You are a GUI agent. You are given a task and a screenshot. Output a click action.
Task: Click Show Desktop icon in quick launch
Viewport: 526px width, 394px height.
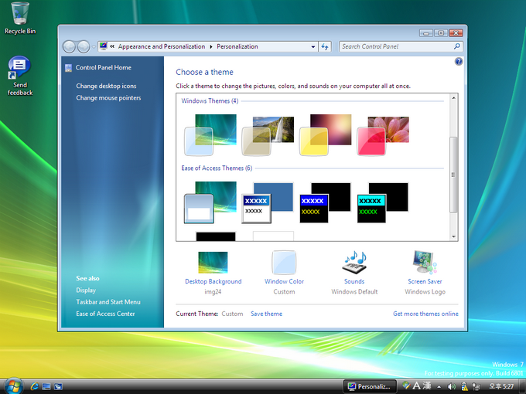pos(46,386)
